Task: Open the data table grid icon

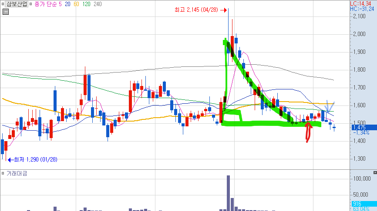Action: [x=6, y=12]
